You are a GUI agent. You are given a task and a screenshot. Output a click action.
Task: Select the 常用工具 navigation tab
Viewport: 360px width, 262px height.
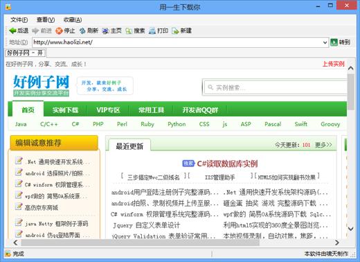pos(151,110)
